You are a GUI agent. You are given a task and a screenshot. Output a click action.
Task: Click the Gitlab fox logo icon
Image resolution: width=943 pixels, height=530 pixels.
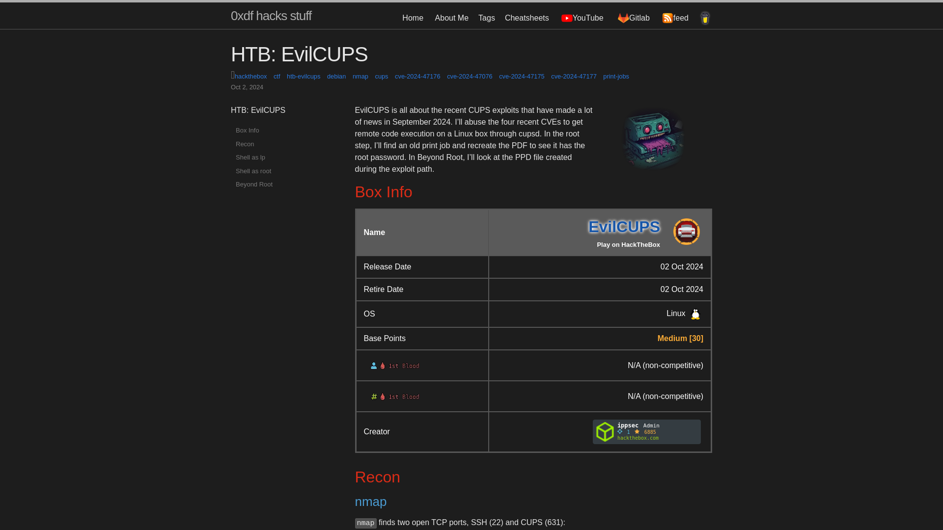(623, 18)
